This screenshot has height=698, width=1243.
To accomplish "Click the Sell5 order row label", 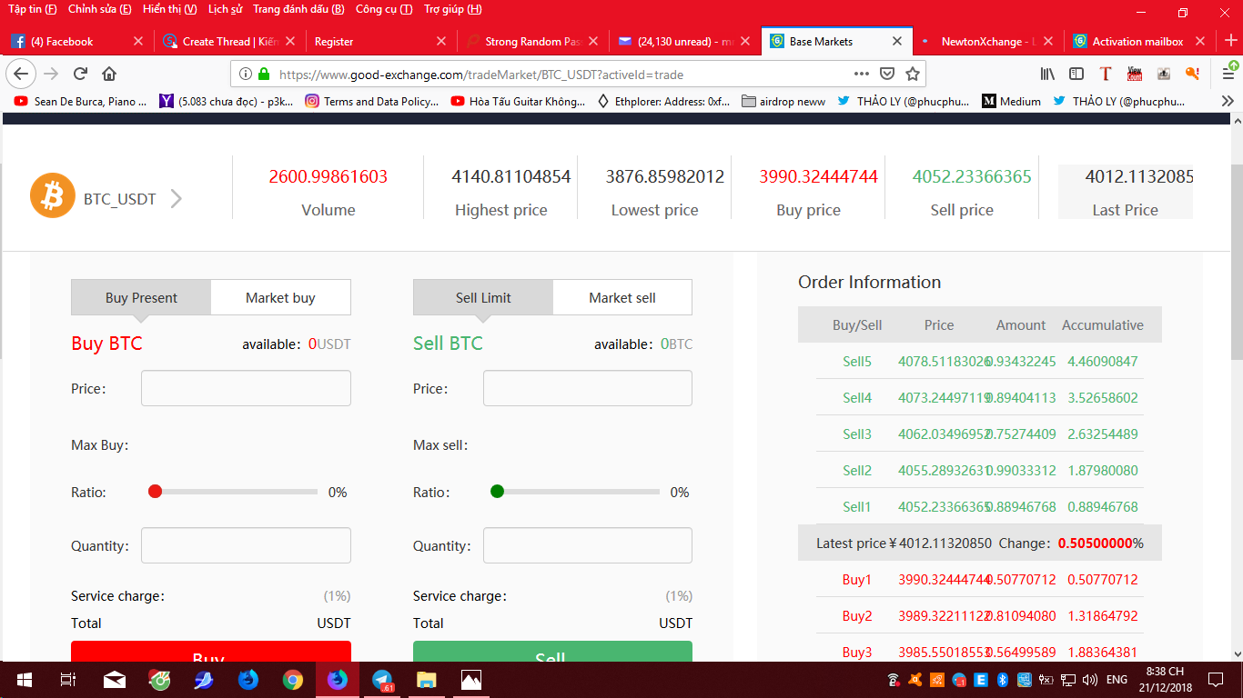I will point(856,362).
